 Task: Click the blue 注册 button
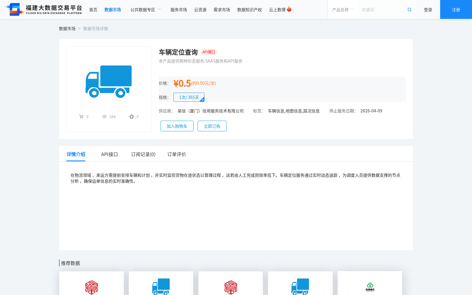pos(456,9)
